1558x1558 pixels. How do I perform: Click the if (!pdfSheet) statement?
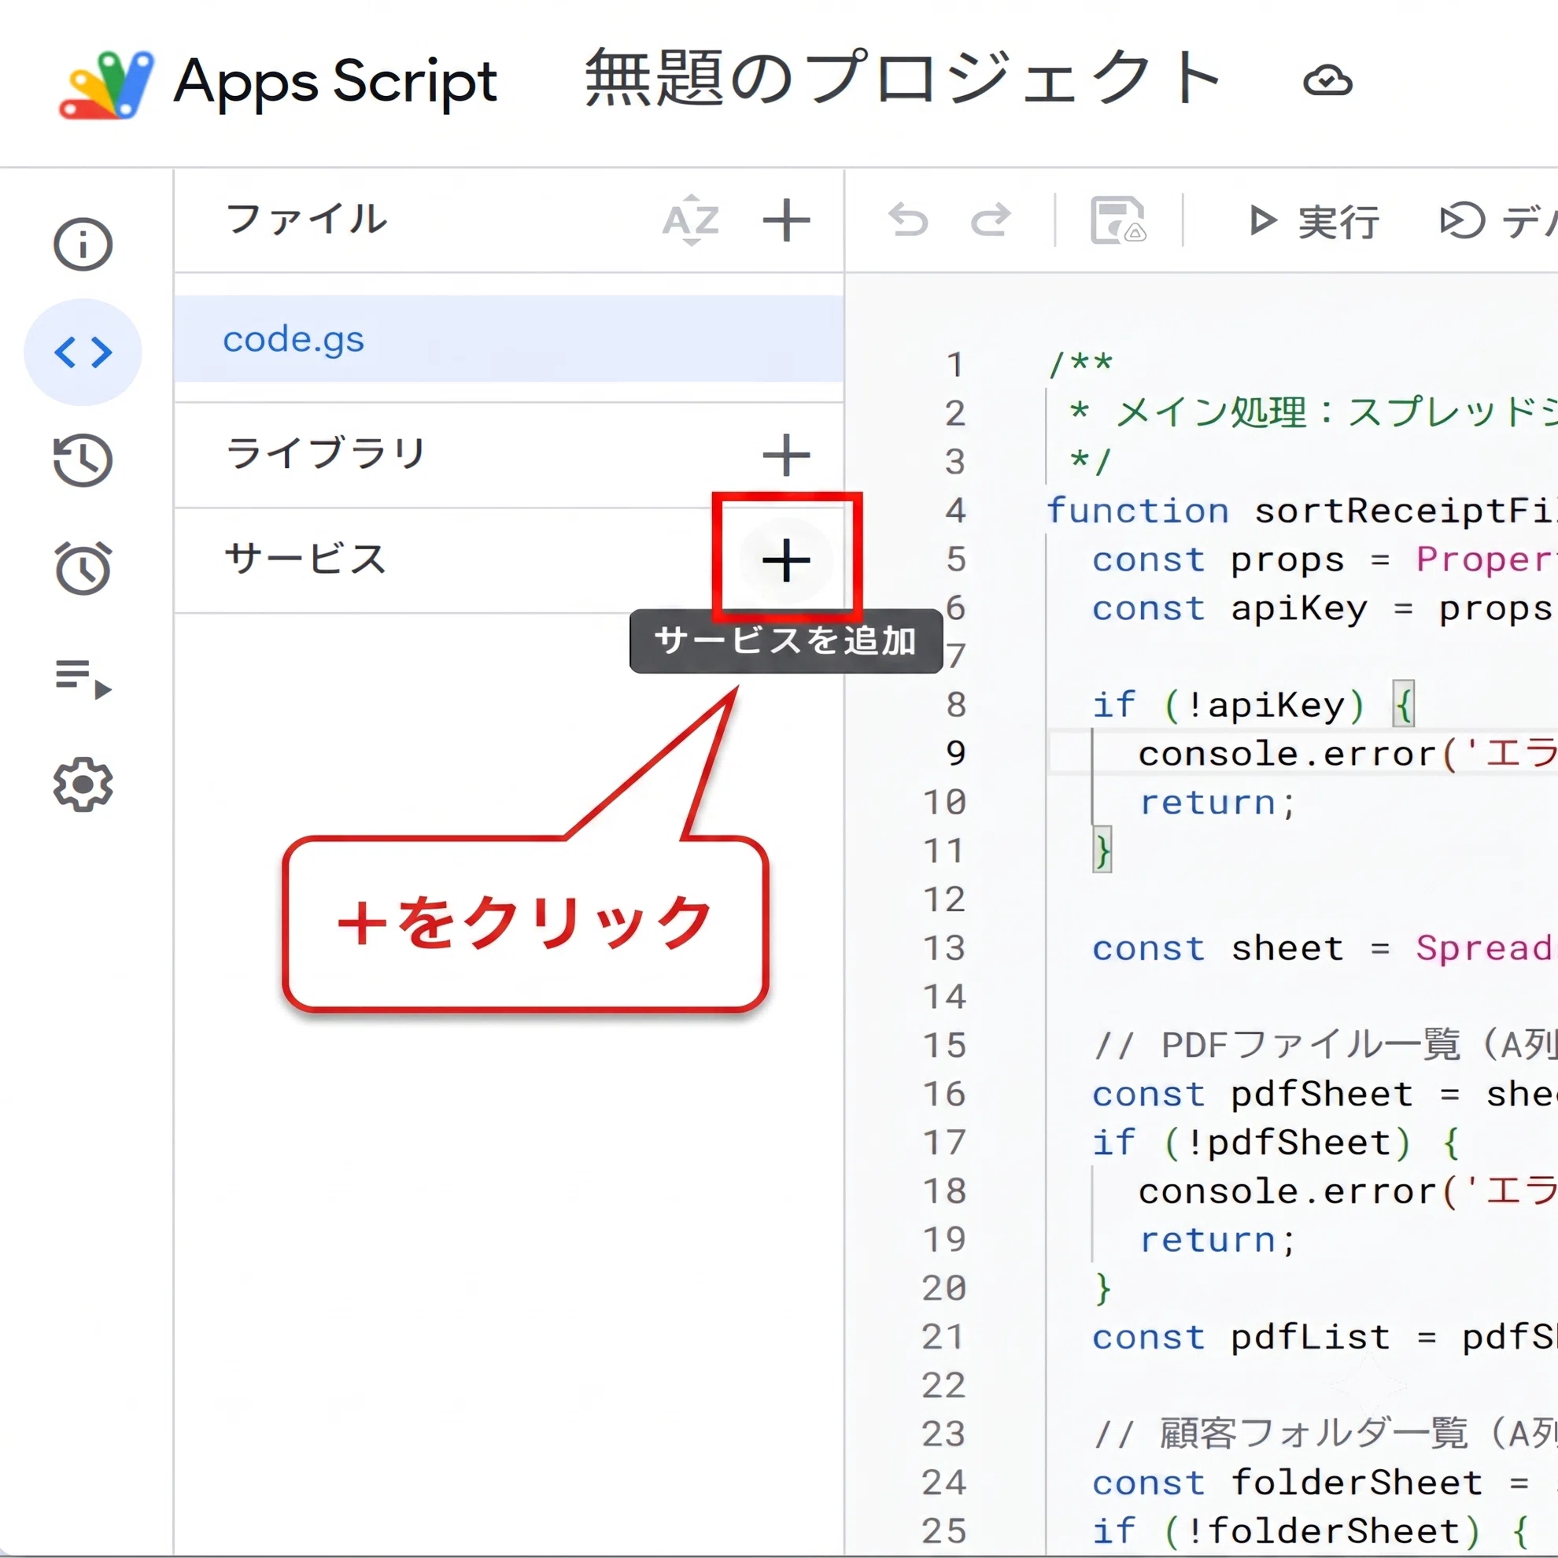click(1276, 1143)
